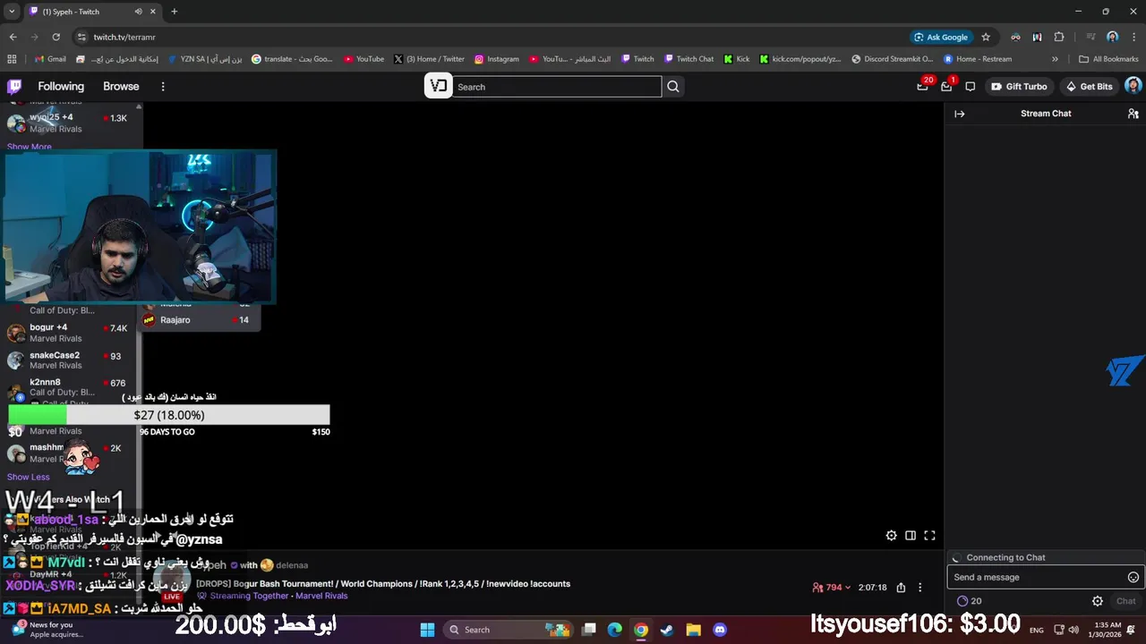1146x644 pixels.
Task: Open the Raajaro channel with 14 viewers
Action: point(201,320)
